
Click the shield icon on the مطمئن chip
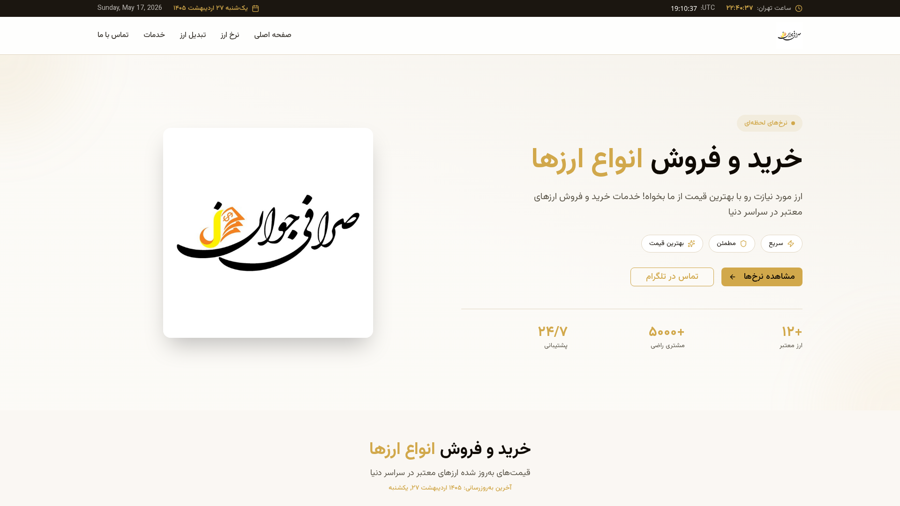tap(743, 244)
